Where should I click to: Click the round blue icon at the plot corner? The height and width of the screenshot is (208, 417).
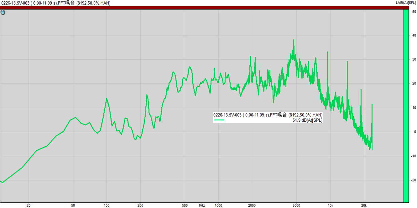tap(3, 13)
